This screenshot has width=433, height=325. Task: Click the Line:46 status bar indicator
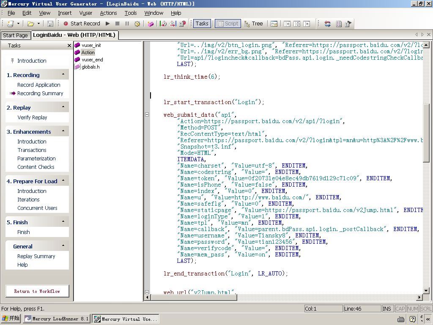[x=362, y=308]
